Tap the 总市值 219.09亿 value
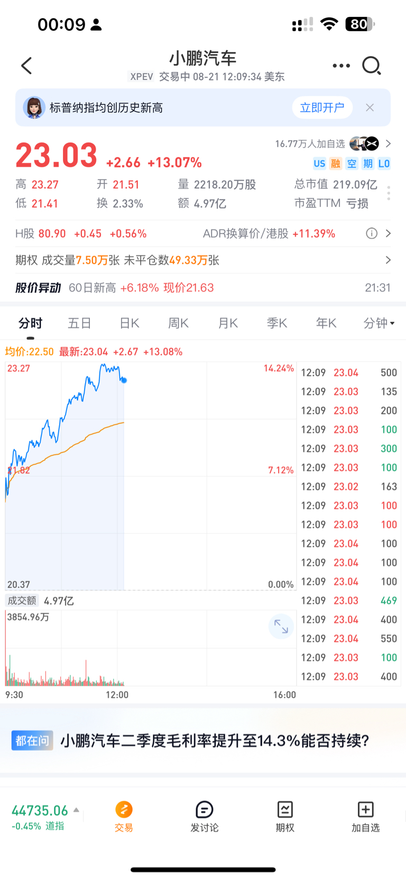The image size is (406, 880). point(336,184)
